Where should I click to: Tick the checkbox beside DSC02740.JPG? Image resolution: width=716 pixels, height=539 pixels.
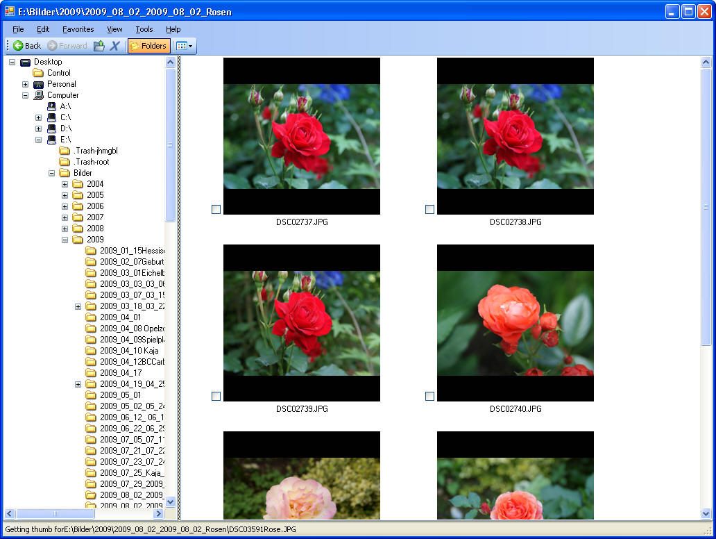point(429,395)
